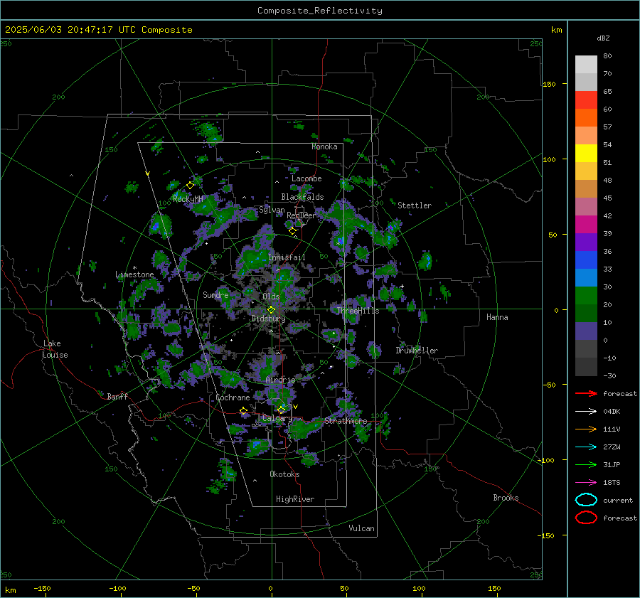Click the Lake Louise label

point(55,349)
